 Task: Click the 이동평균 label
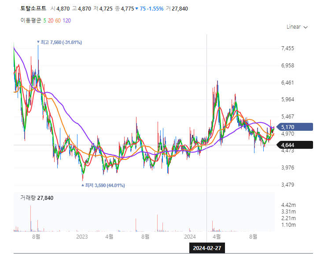point(31,21)
